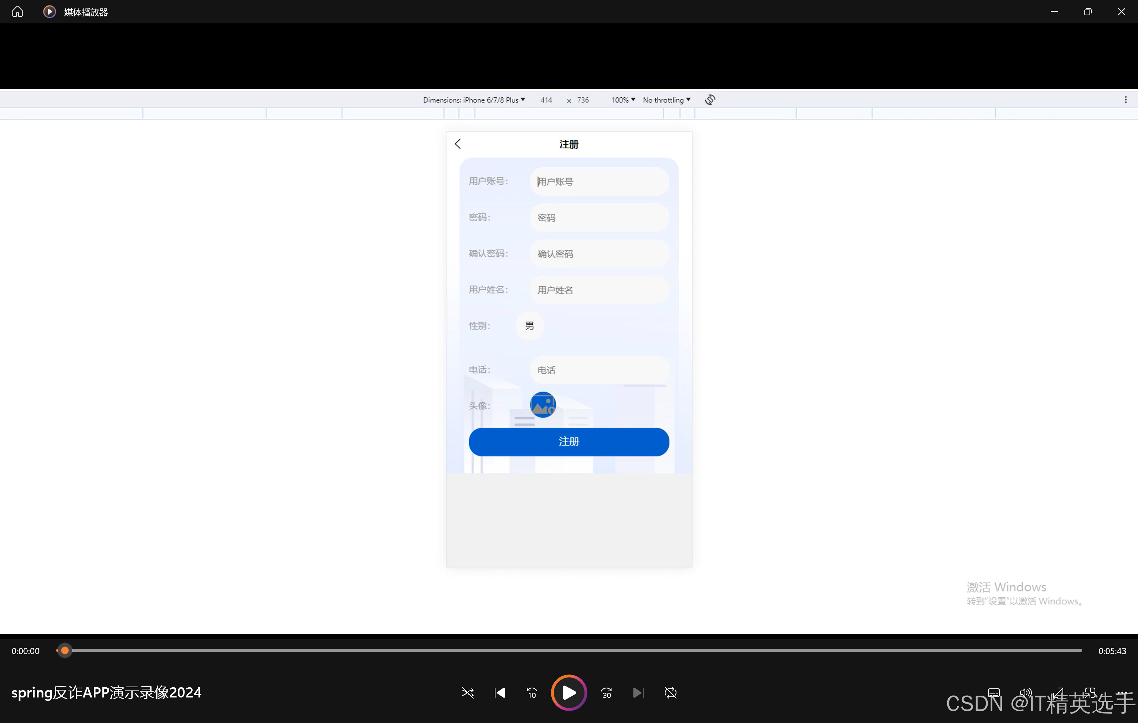Click the 用户账号 input field

tap(599, 181)
